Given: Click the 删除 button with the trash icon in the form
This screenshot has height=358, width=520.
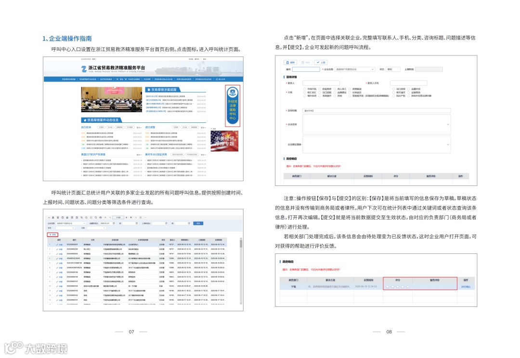Looking at the screenshot, I should pos(290,62).
